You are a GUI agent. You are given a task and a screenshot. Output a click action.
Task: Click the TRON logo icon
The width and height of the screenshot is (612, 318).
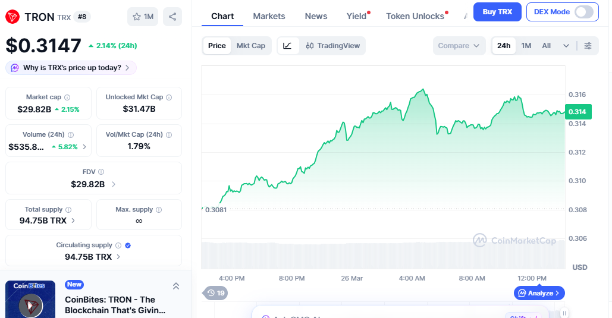12,17
